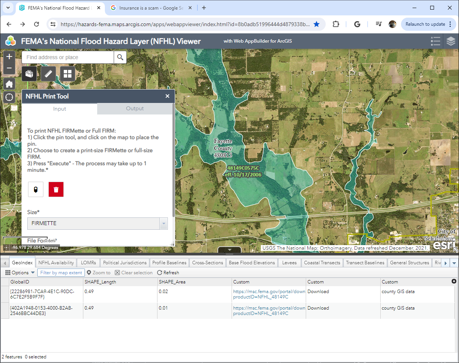Toggle Filter by map extent
Screen dimensions: 459x363
coord(61,273)
